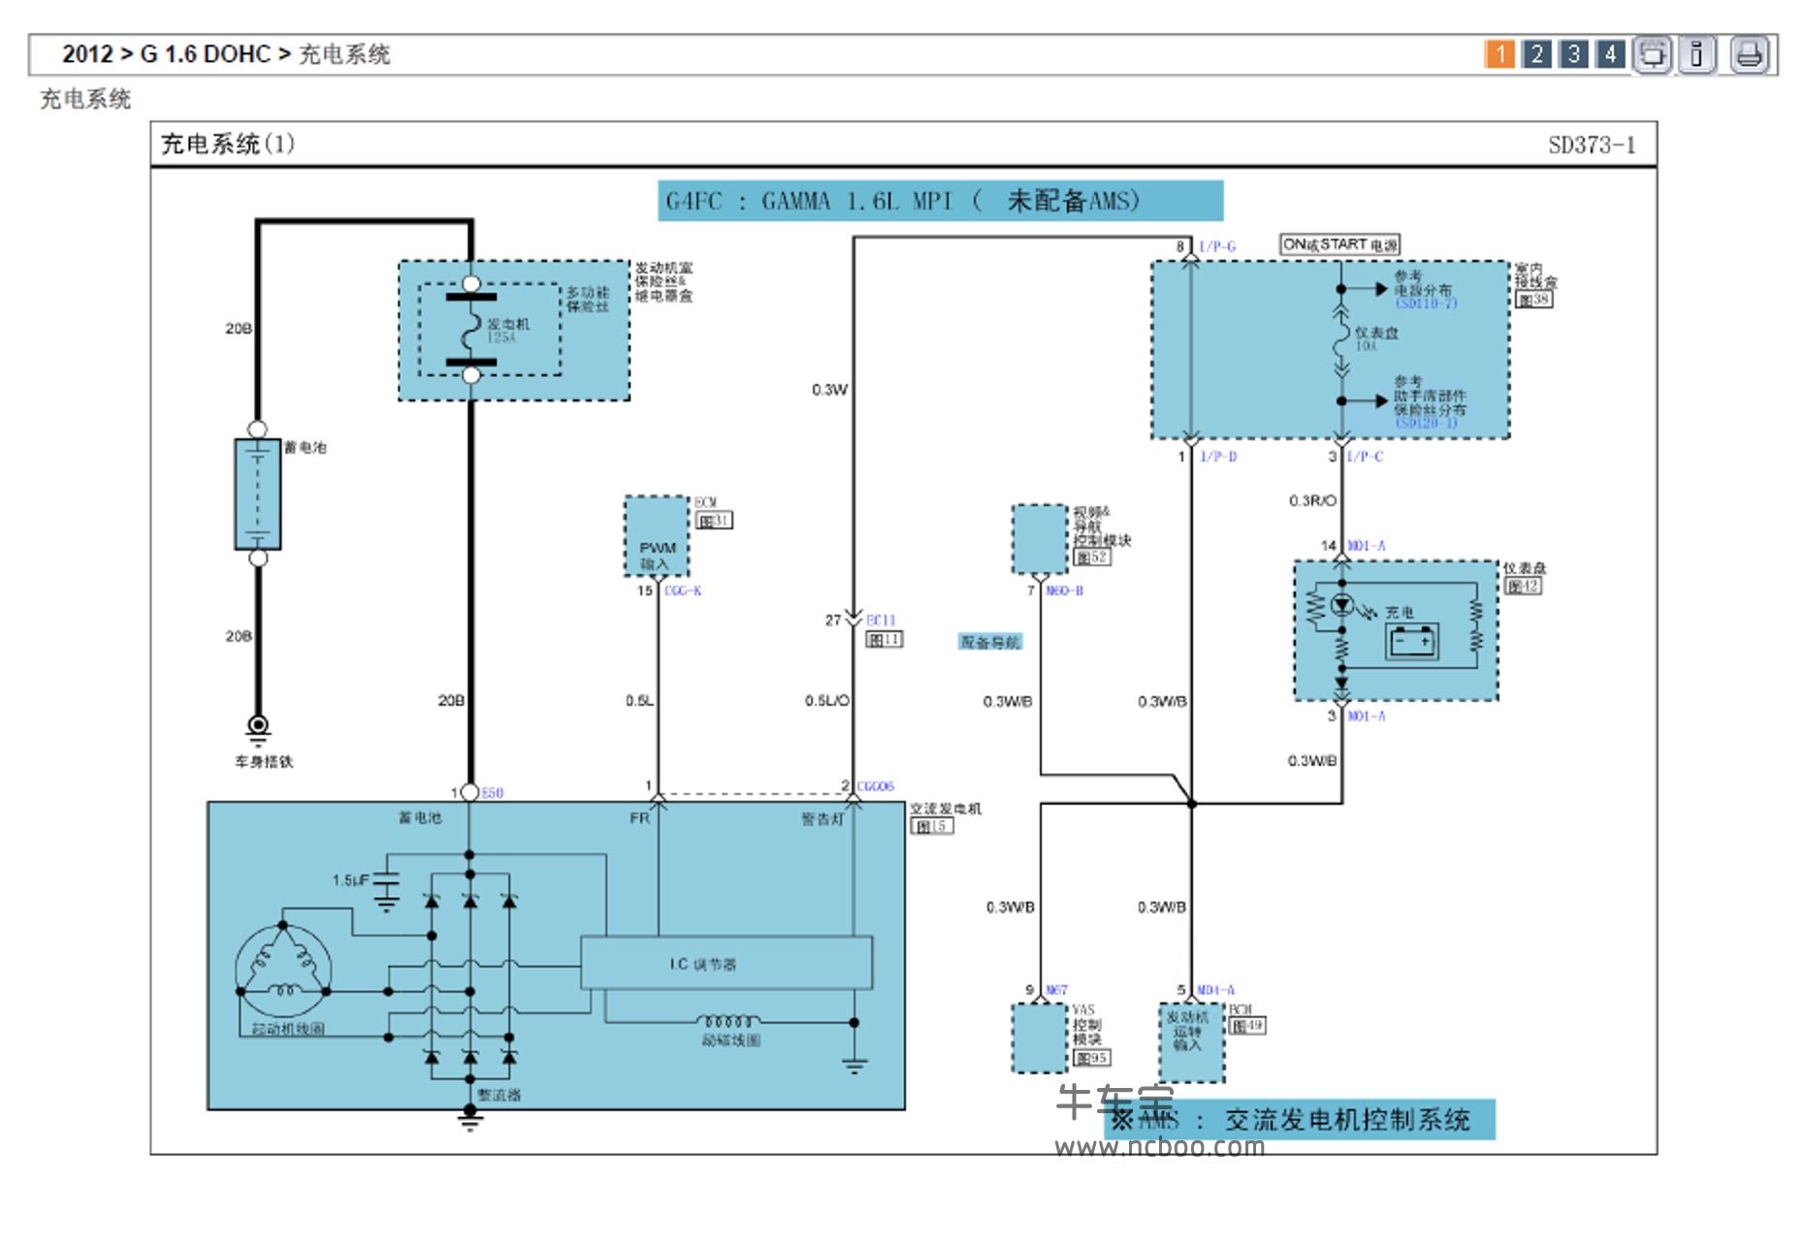
Task: Open connector link M01-A at pin 3
Action: [1366, 716]
